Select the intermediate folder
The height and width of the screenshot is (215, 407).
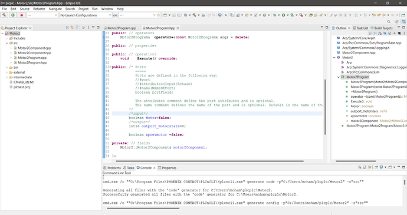(x=22, y=77)
